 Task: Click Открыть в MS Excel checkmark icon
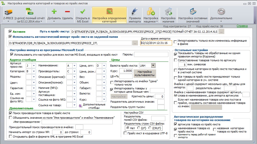coord(83,11)
